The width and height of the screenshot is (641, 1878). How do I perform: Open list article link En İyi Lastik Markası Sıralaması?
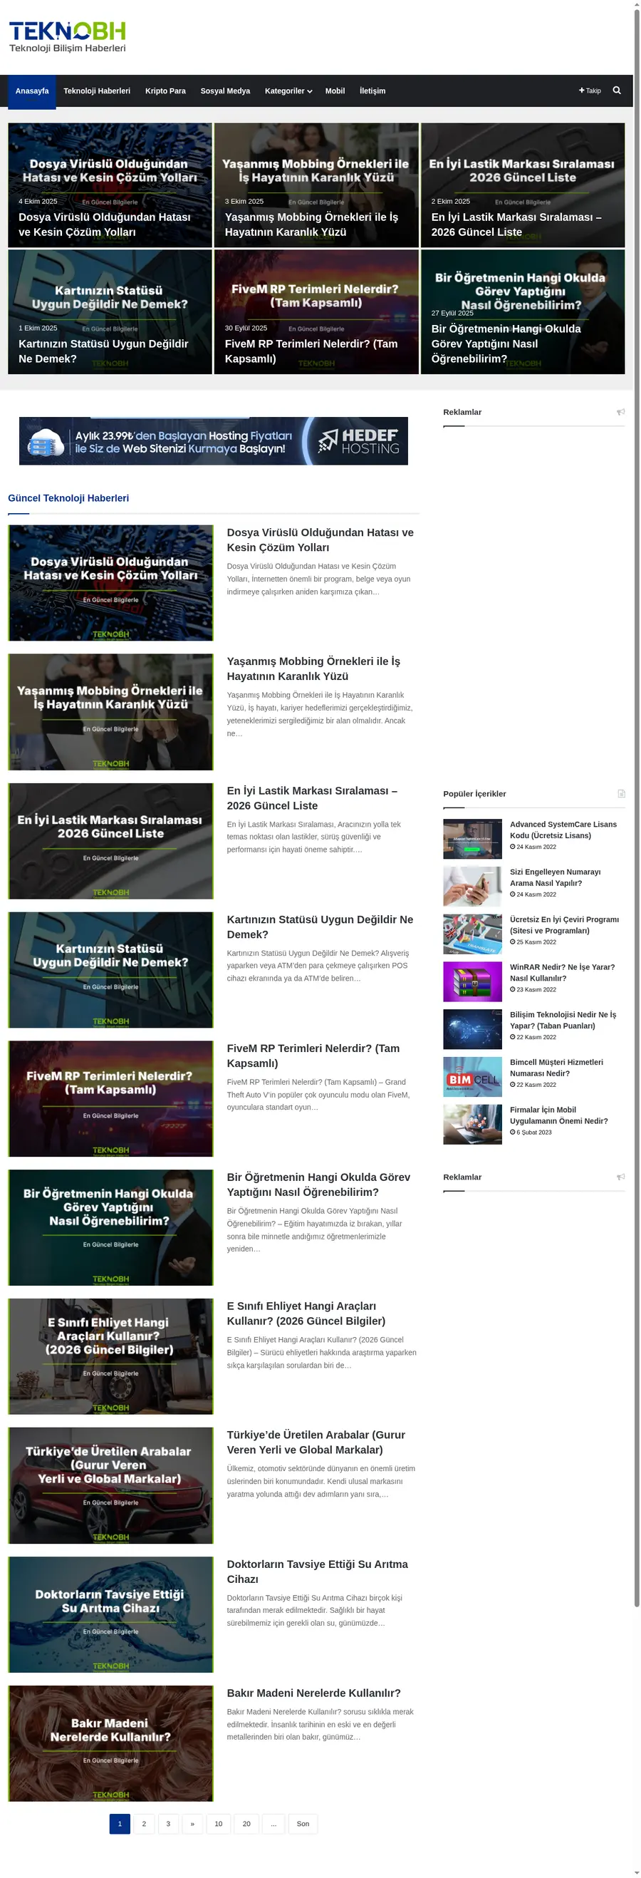[x=312, y=798]
